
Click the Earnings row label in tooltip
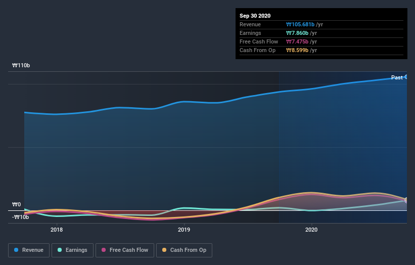tap(250, 33)
